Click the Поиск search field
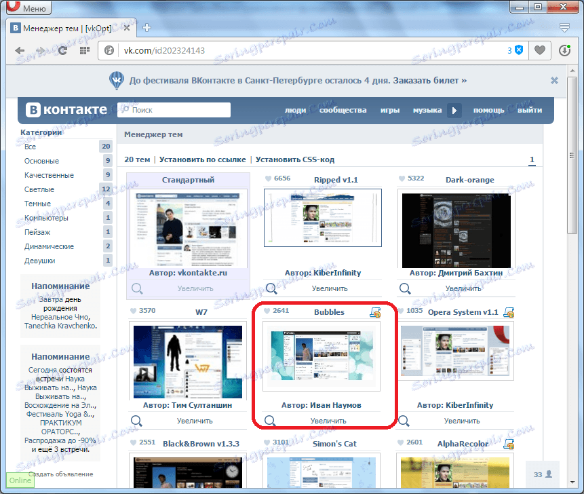This screenshot has height=494, width=584. (x=174, y=110)
